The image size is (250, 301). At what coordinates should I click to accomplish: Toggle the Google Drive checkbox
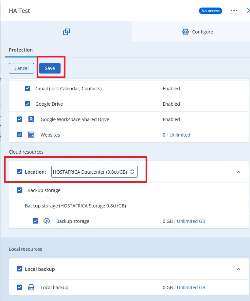(x=27, y=104)
